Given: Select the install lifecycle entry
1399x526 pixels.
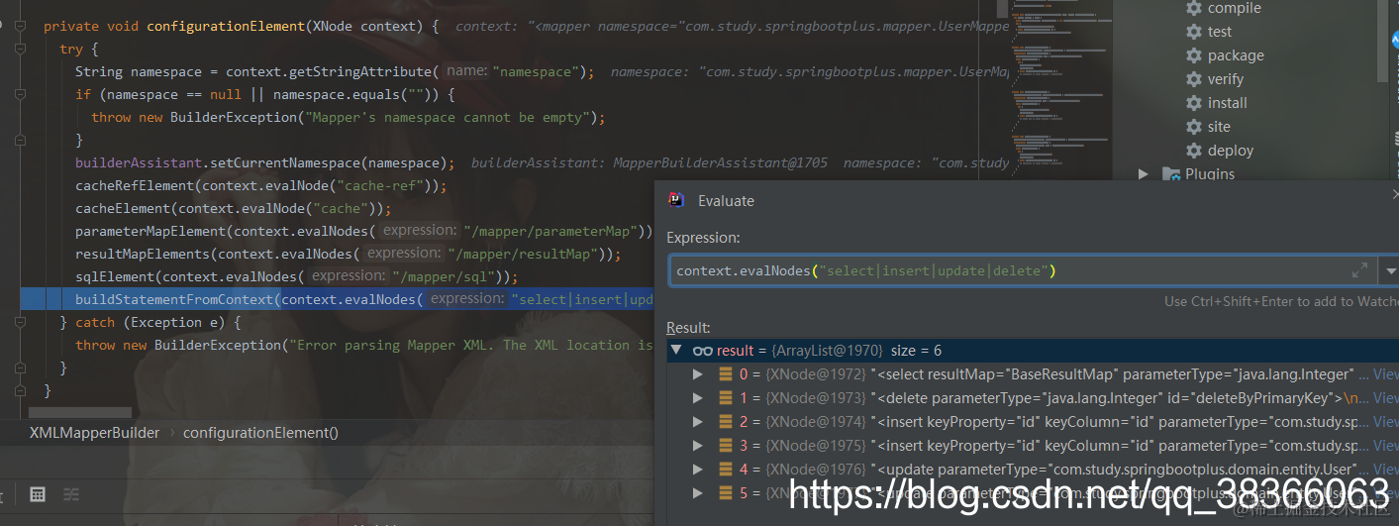Looking at the screenshot, I should (1228, 103).
